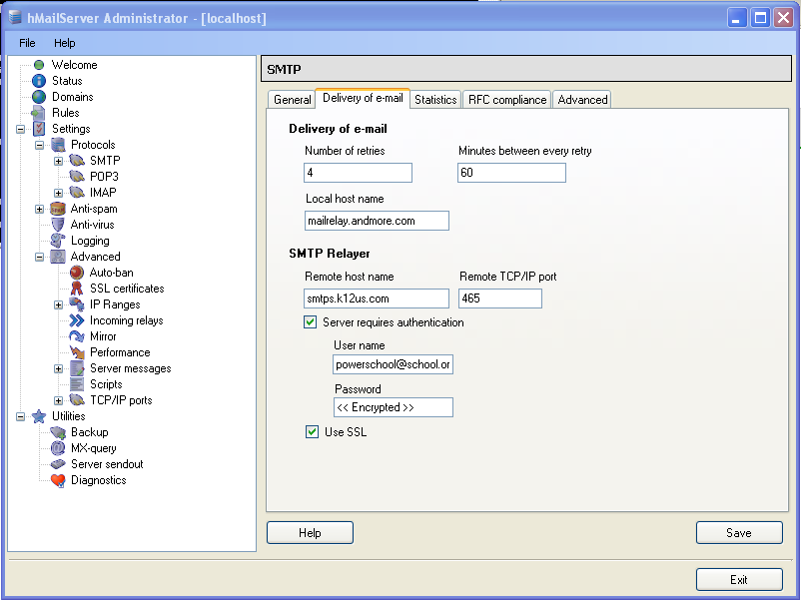
Task: Select the blue Status info icon
Action: pyautogui.click(x=39, y=81)
